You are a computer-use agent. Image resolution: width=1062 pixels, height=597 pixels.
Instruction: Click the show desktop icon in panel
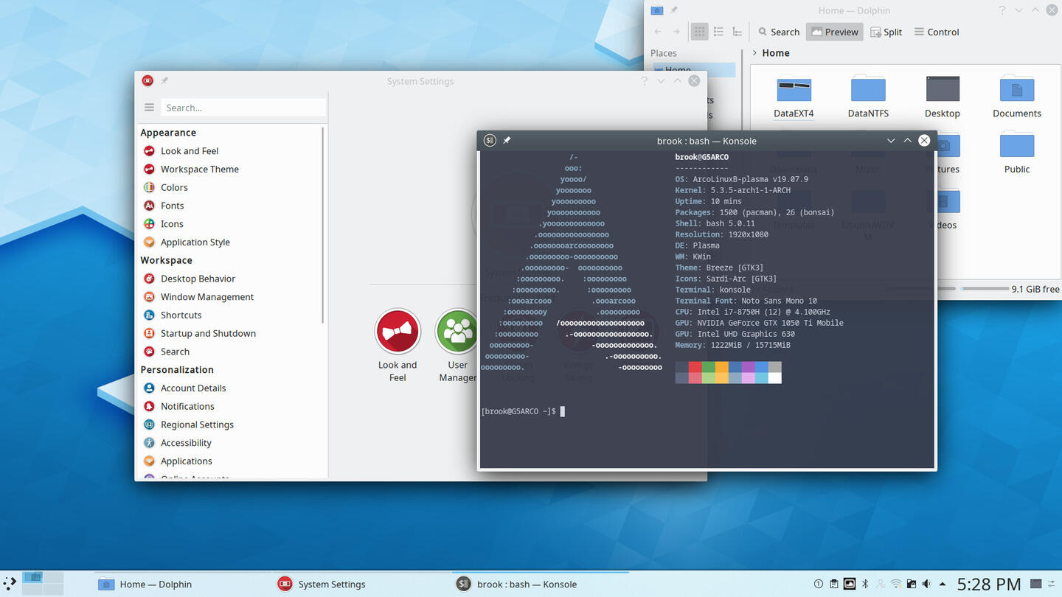coord(1036,584)
